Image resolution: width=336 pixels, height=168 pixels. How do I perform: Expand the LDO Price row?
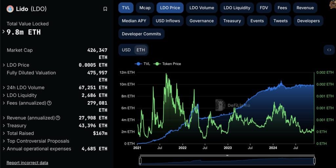pos(4,65)
